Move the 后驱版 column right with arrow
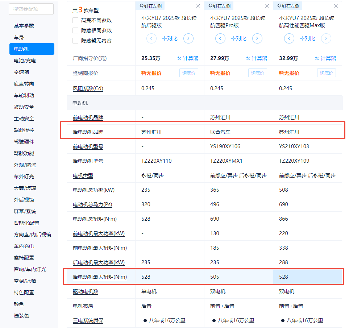Viewport: 349px width, 328px height. click(188, 38)
